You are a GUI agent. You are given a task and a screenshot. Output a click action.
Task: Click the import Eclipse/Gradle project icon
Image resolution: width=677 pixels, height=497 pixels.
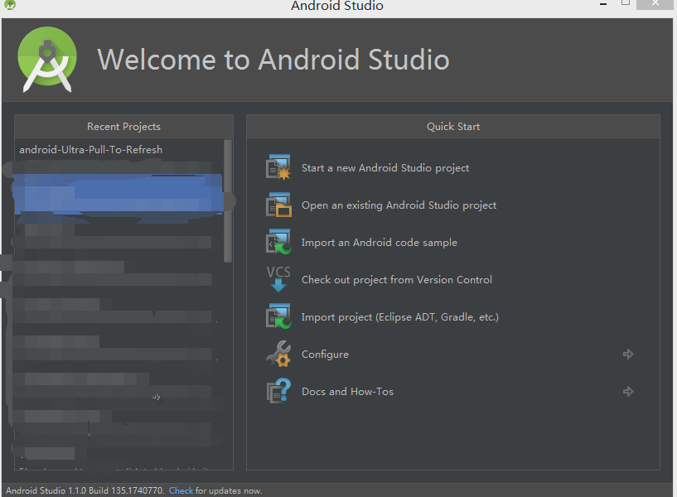pos(278,316)
